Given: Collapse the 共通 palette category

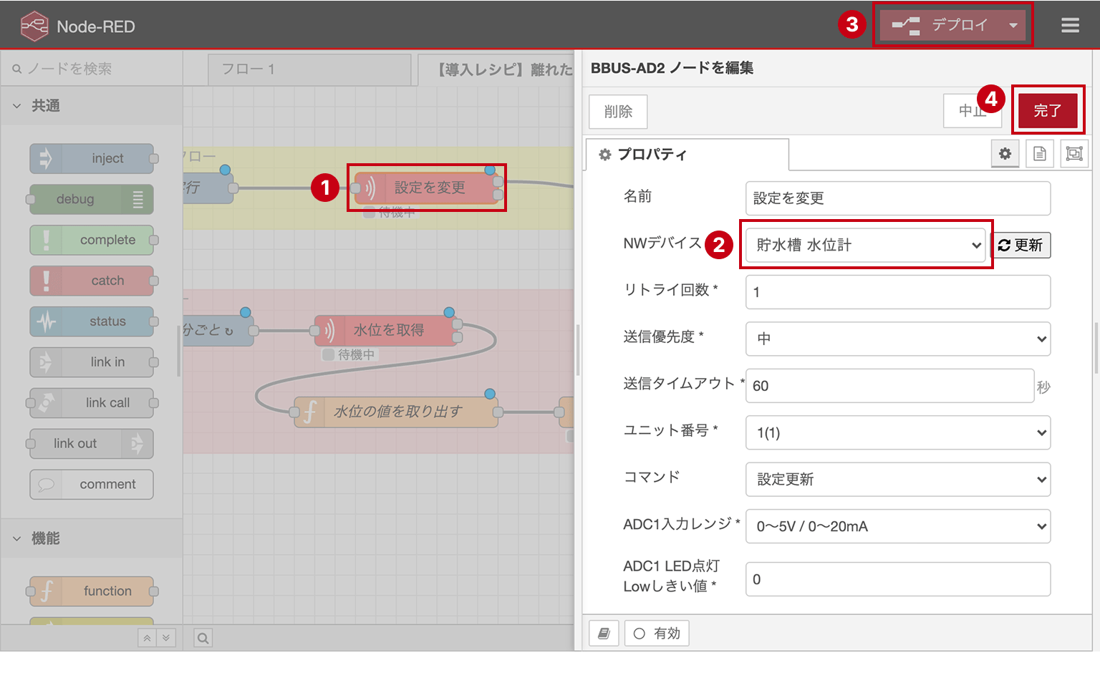Looking at the screenshot, I should click(x=92, y=106).
